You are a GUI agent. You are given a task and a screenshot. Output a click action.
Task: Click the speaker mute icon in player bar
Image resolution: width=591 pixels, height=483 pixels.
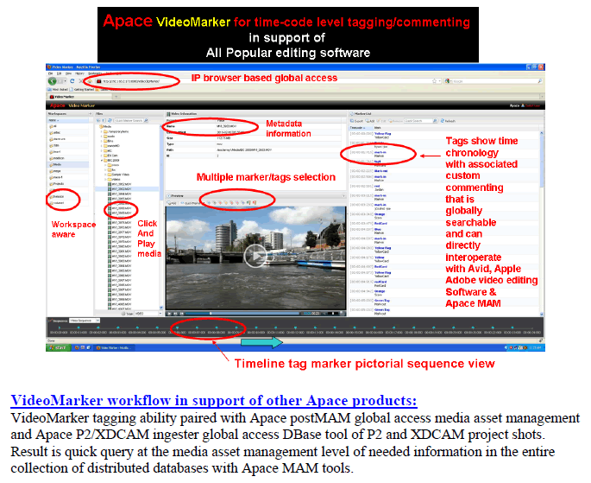tap(323, 313)
